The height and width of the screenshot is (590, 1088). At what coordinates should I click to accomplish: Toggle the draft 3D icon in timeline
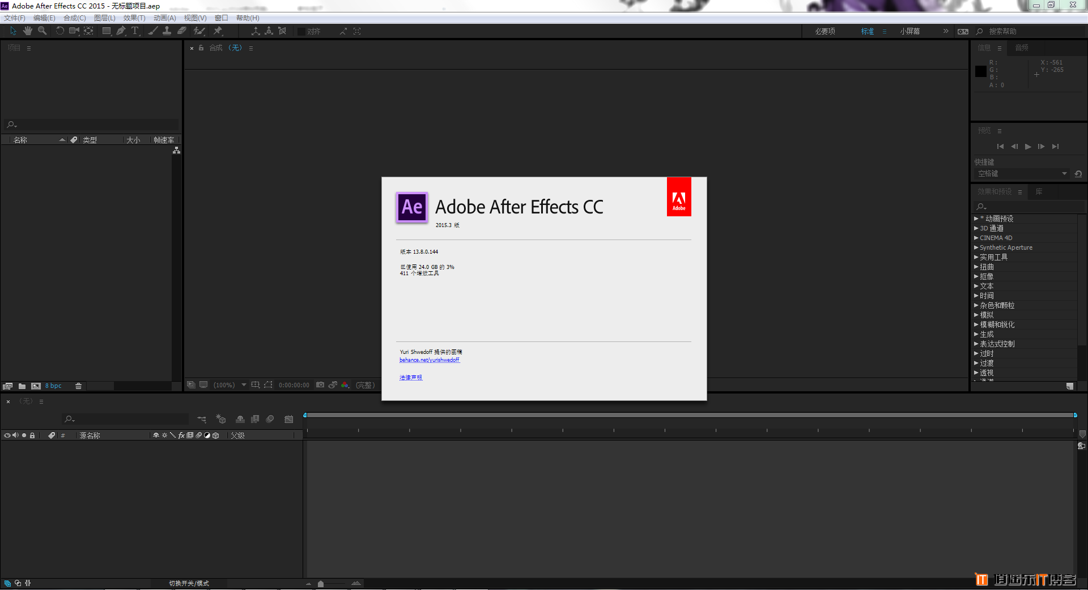(221, 419)
